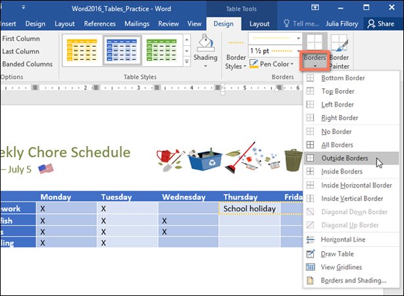The width and height of the screenshot is (404, 296).
Task: Toggle the First Column option
Action: (20, 39)
